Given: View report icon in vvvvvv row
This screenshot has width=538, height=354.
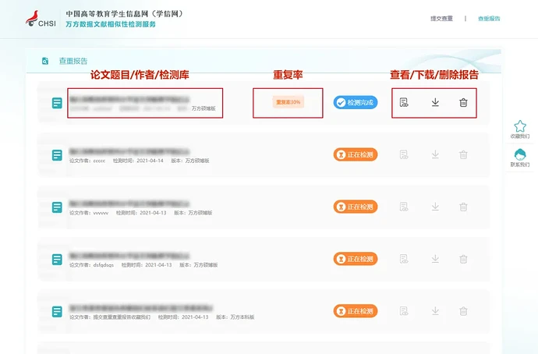Looking at the screenshot, I should (404, 207).
